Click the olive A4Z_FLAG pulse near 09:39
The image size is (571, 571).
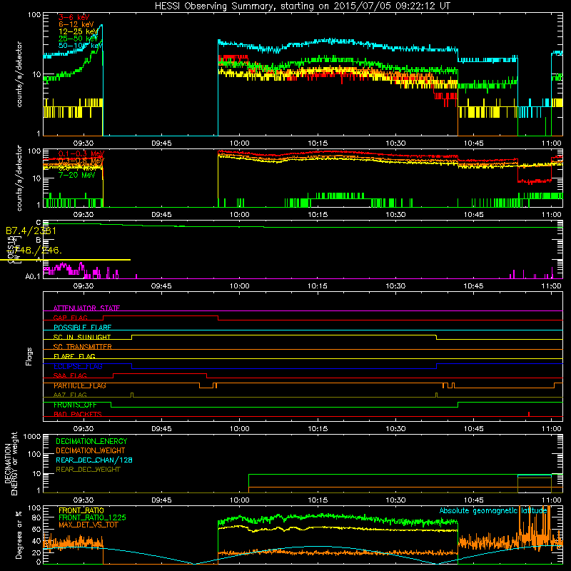pos(132,395)
